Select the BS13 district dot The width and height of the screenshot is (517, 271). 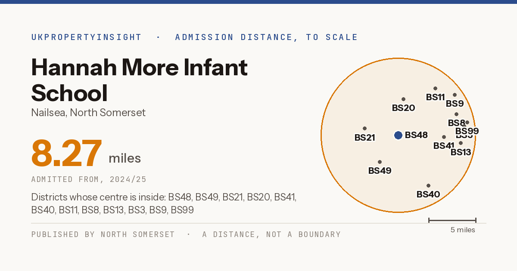pyautogui.click(x=461, y=143)
